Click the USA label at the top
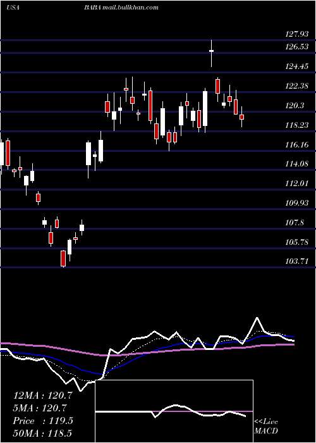Image resolution: width=316 pixels, height=443 pixels. (13, 8)
